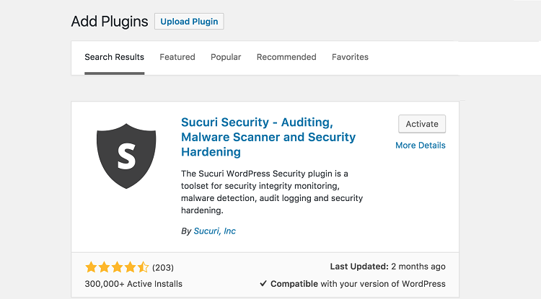Screen dimensions: 541x299
Task: Click the Upload Plugin button
Action: click(x=189, y=22)
